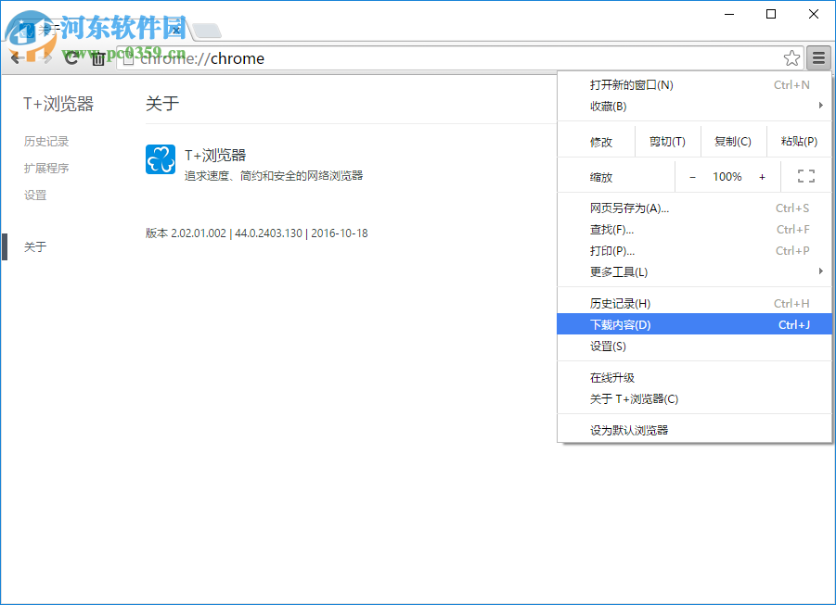The height and width of the screenshot is (605, 836).
Task: Bookmark the page with the star icon
Action: coord(791,57)
